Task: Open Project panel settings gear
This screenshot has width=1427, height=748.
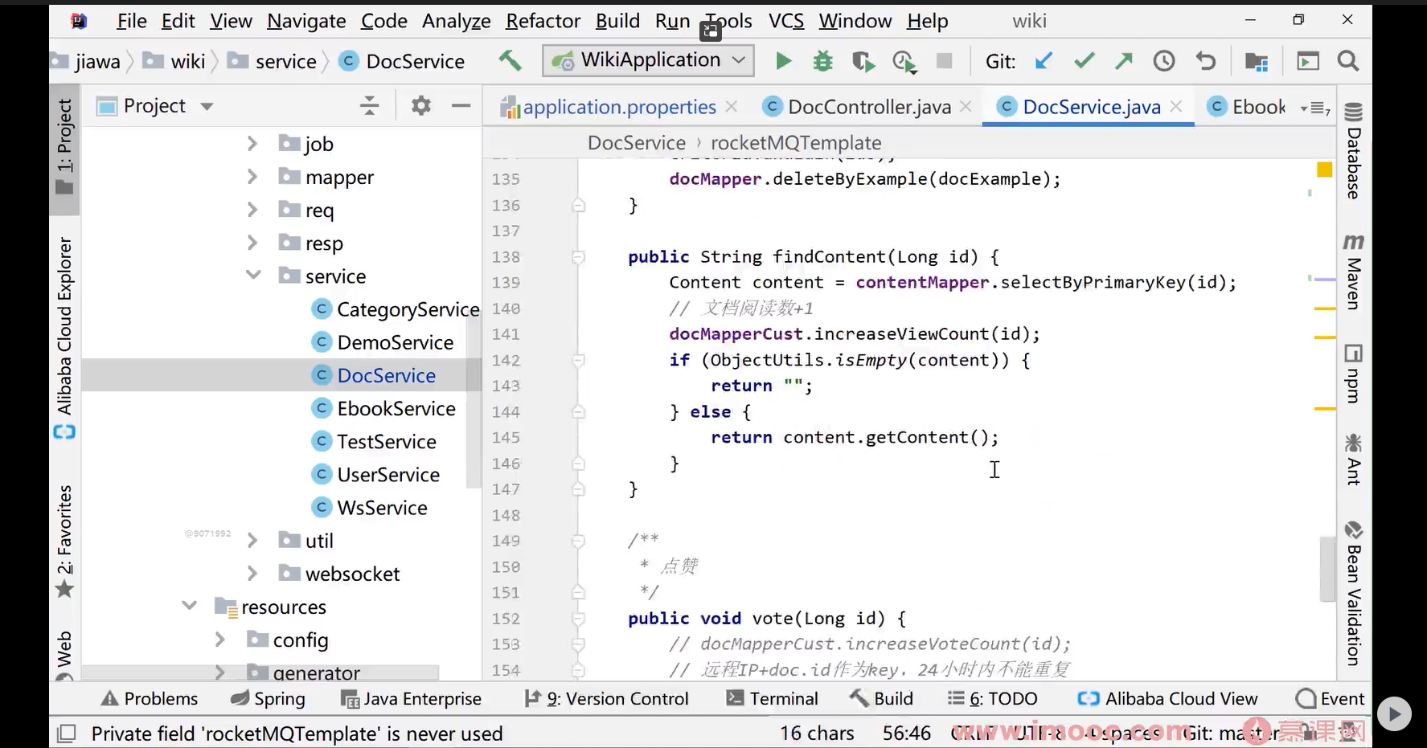Action: pos(421,105)
